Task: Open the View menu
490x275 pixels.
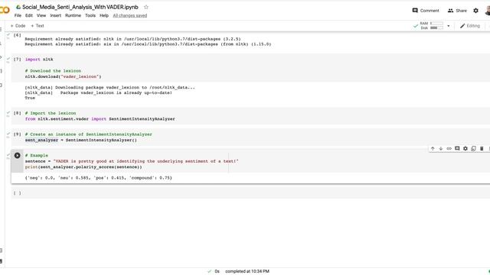Action: [x=41, y=15]
